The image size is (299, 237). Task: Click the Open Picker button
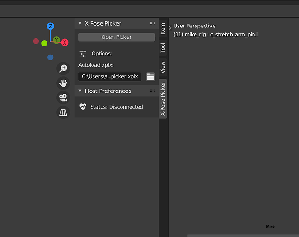[116, 37]
